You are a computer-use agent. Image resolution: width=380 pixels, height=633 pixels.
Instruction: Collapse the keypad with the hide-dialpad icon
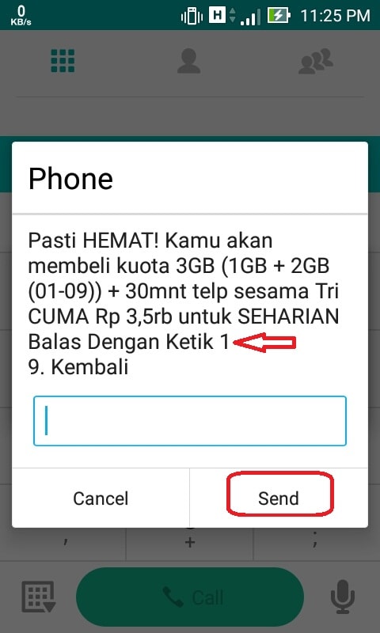point(38,597)
